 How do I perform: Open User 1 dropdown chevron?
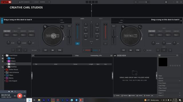click(180, 93)
